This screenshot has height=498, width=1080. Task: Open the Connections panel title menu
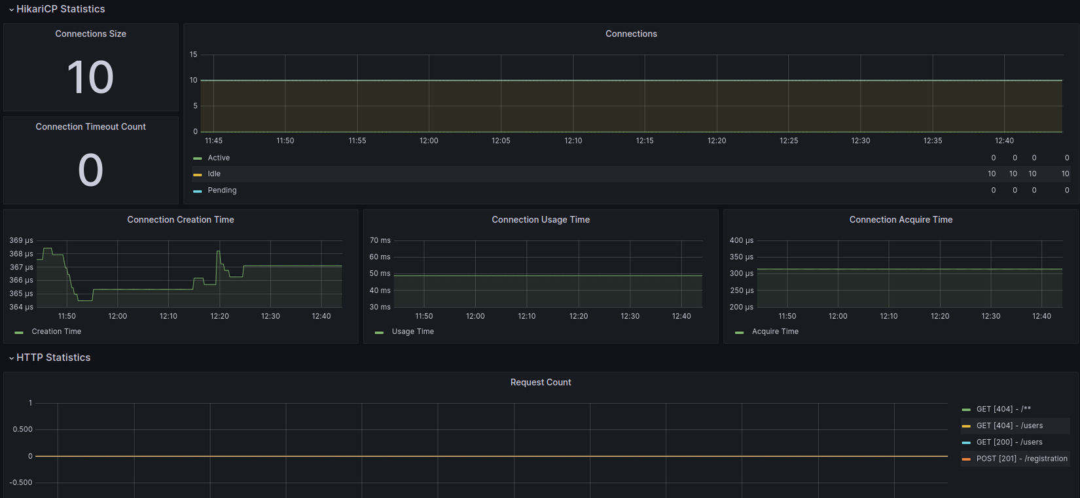630,34
